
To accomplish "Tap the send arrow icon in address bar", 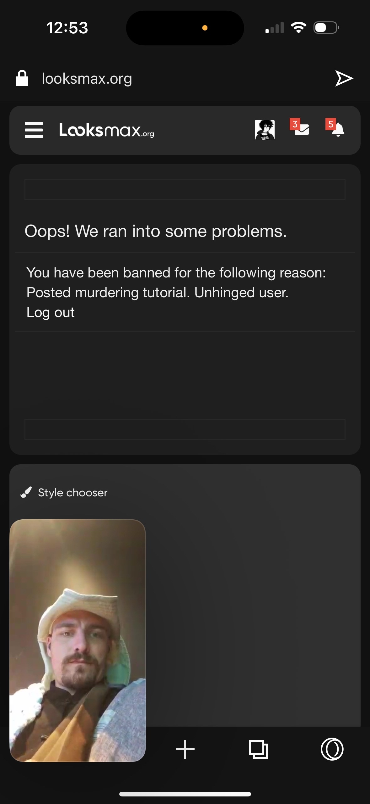I will click(x=344, y=78).
